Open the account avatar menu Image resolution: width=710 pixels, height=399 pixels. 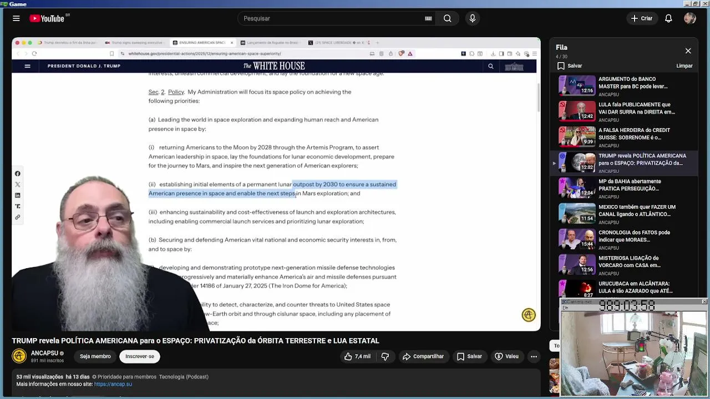coord(690,18)
